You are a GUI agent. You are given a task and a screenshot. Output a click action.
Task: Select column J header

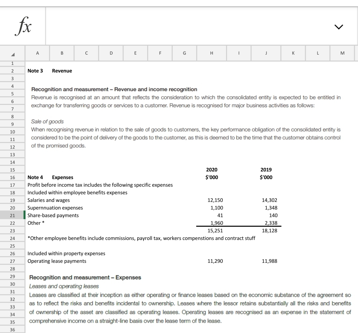(266, 53)
